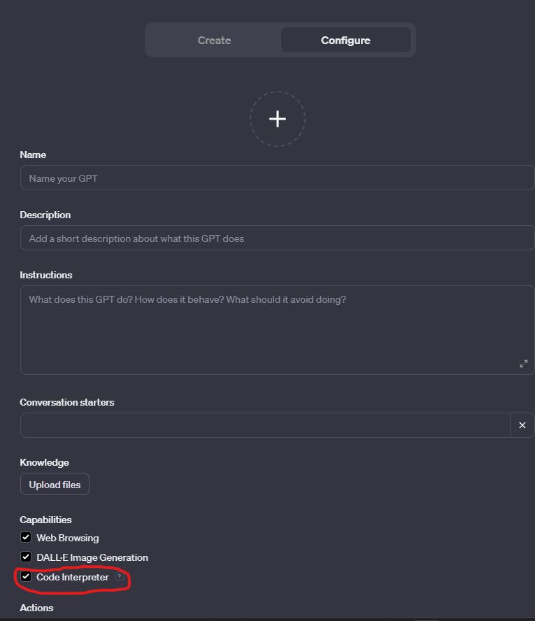This screenshot has width=535, height=621.
Task: Click into the Description input field
Action: click(277, 238)
